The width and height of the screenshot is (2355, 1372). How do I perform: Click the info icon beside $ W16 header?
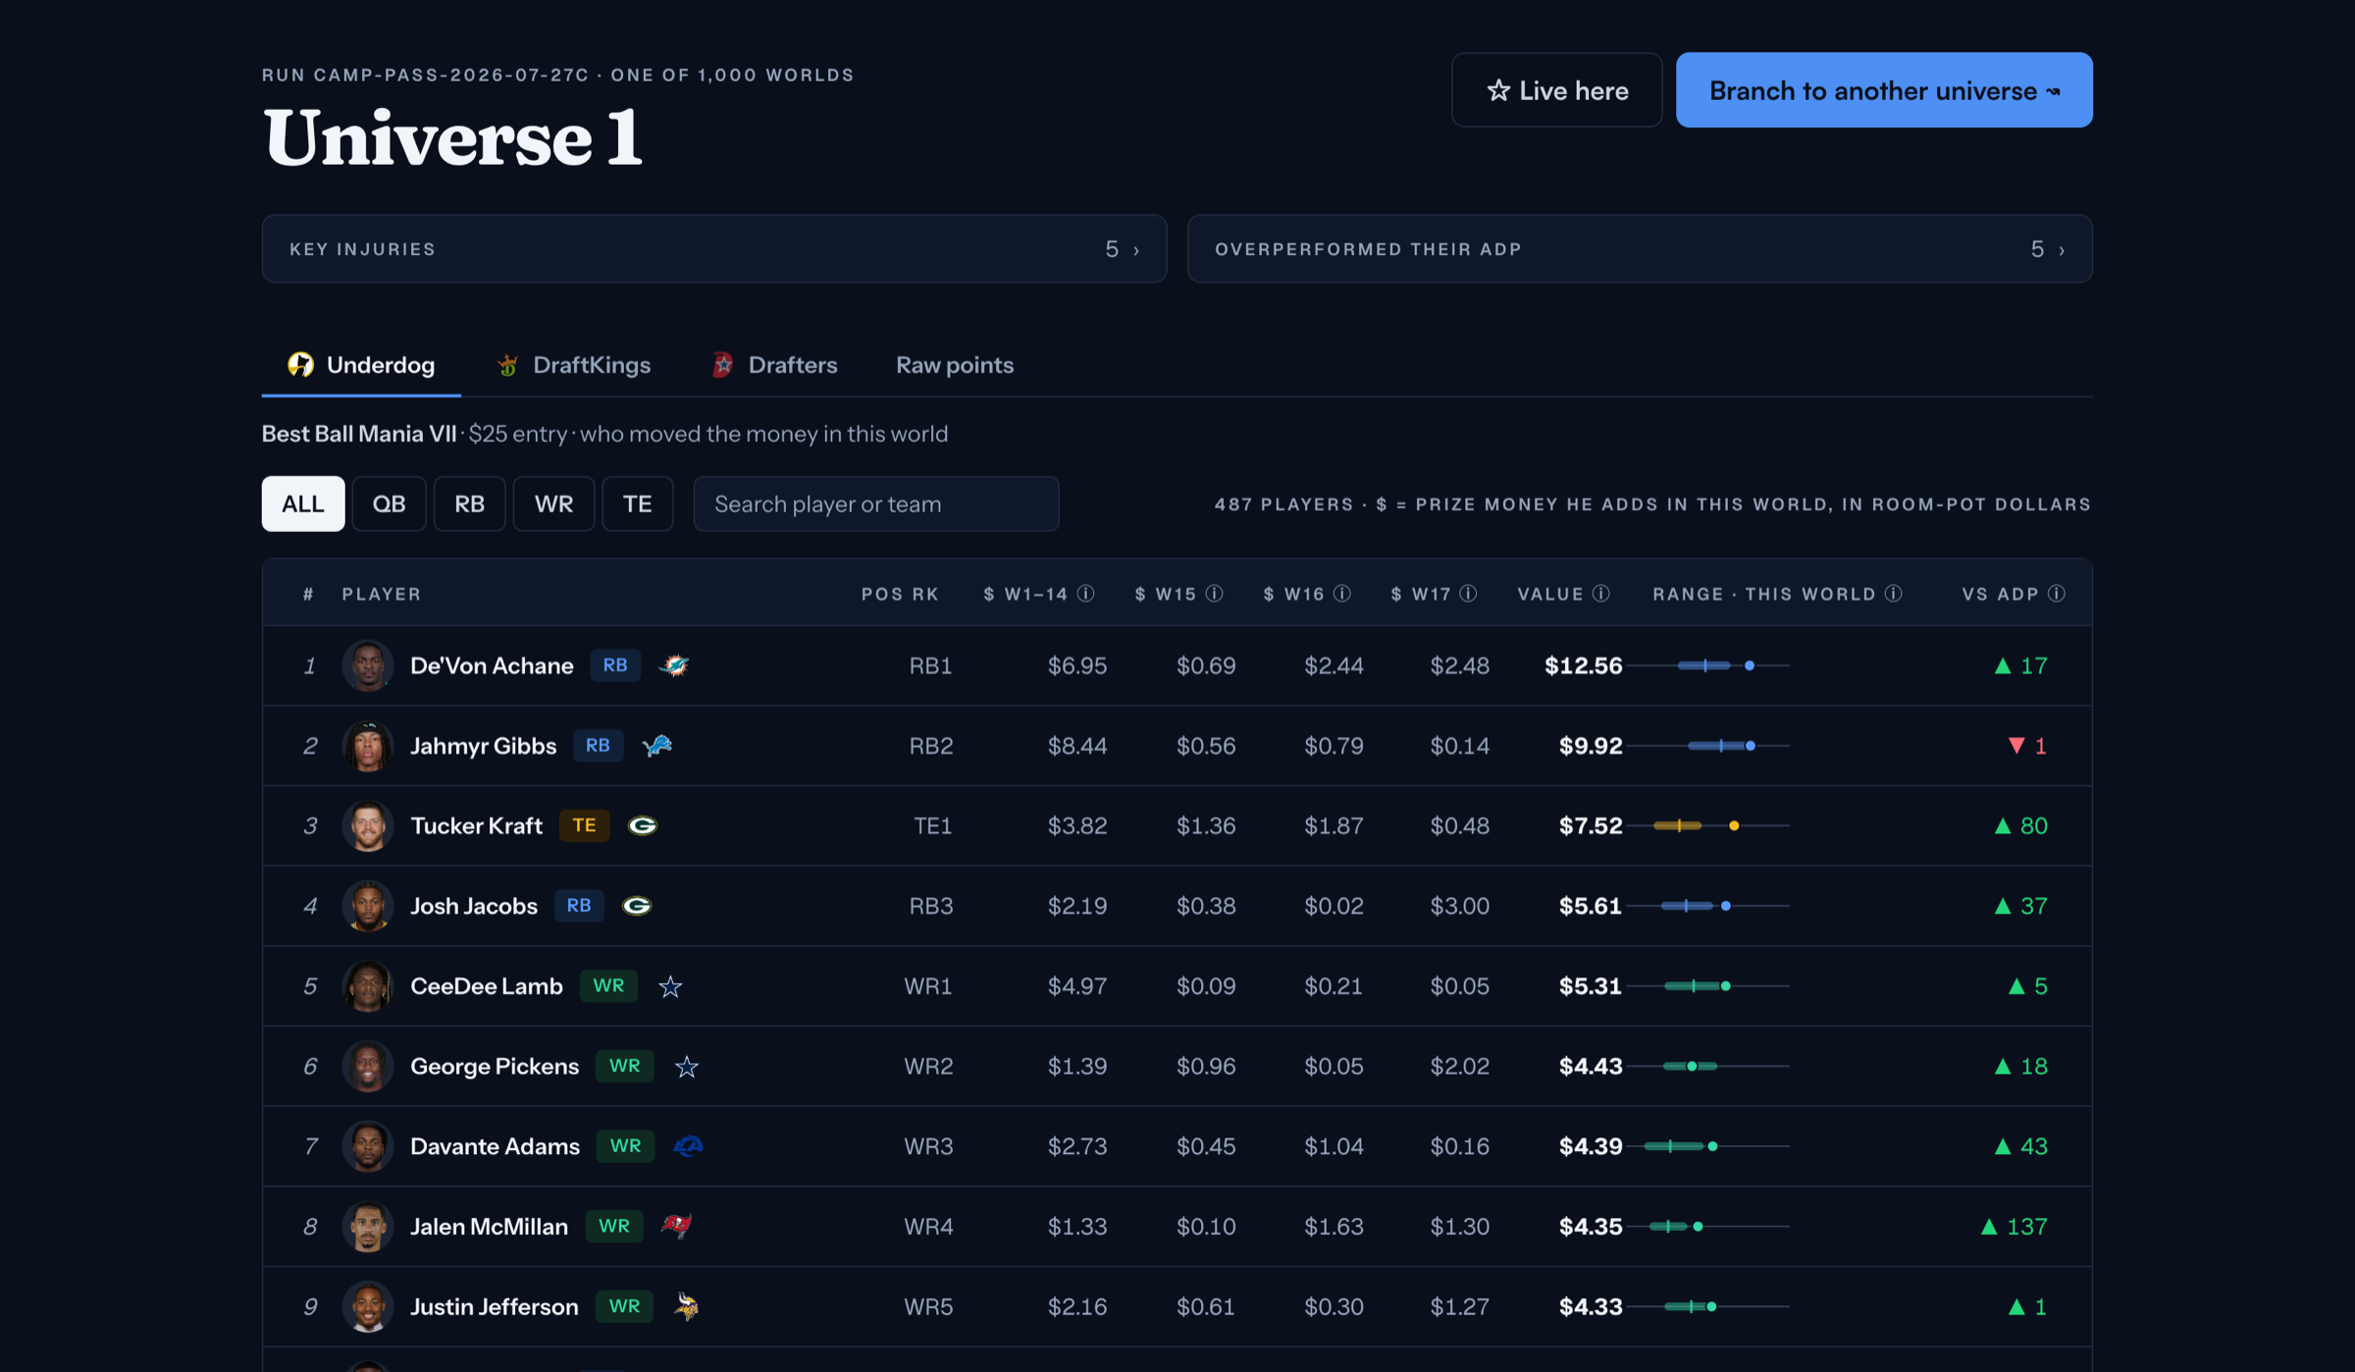coord(1342,594)
